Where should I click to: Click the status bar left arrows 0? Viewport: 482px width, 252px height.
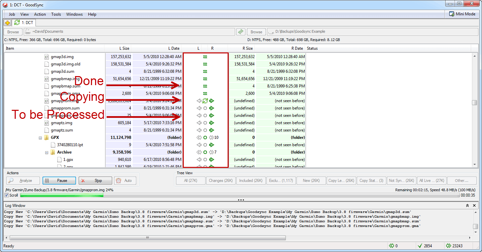click(x=394, y=246)
